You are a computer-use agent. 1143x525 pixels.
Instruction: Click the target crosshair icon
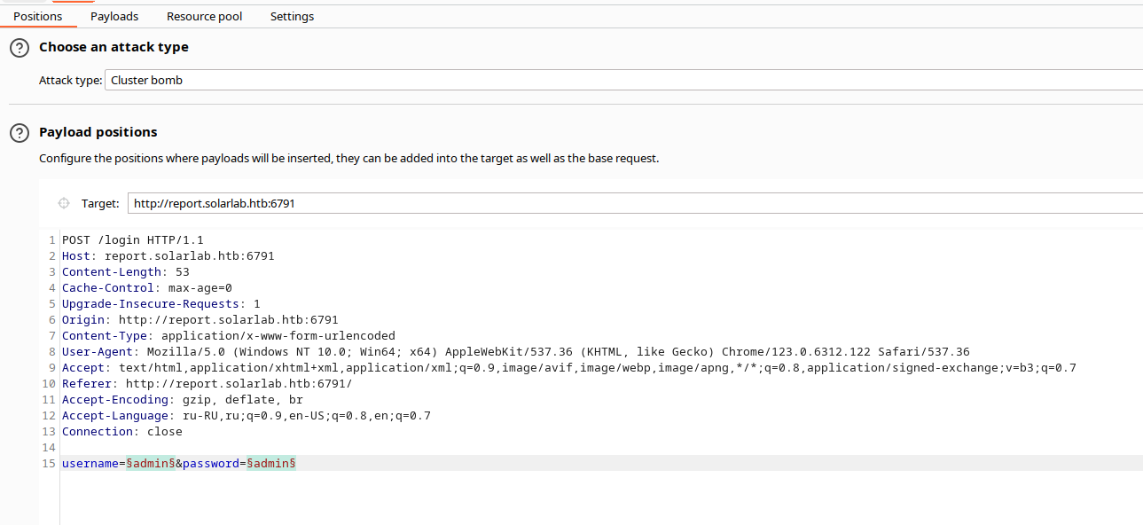click(x=64, y=203)
